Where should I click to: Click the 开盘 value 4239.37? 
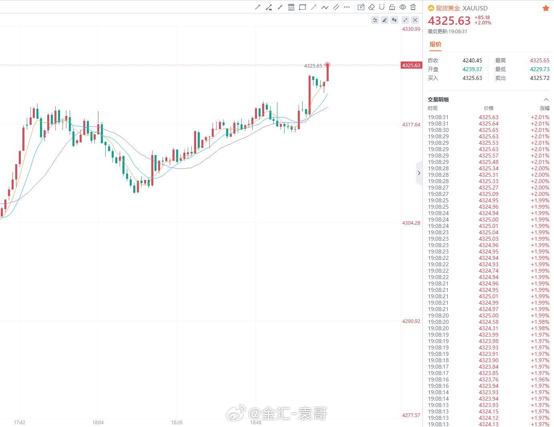[472, 69]
